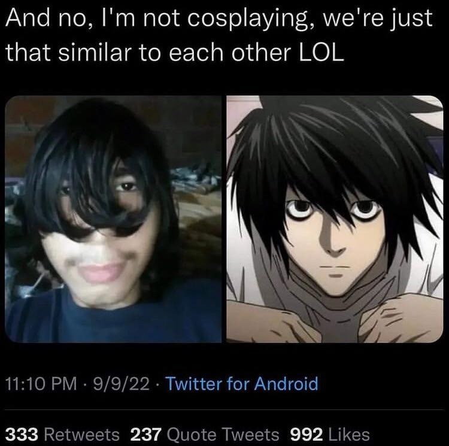
Task: Click the Likes label
Action: (349, 435)
